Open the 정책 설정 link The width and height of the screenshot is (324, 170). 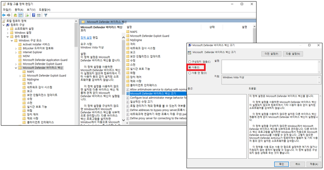[x=86, y=37]
